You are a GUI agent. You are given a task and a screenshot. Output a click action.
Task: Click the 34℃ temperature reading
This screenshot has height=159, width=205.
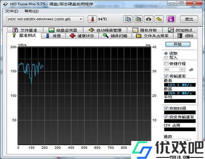[102, 19]
